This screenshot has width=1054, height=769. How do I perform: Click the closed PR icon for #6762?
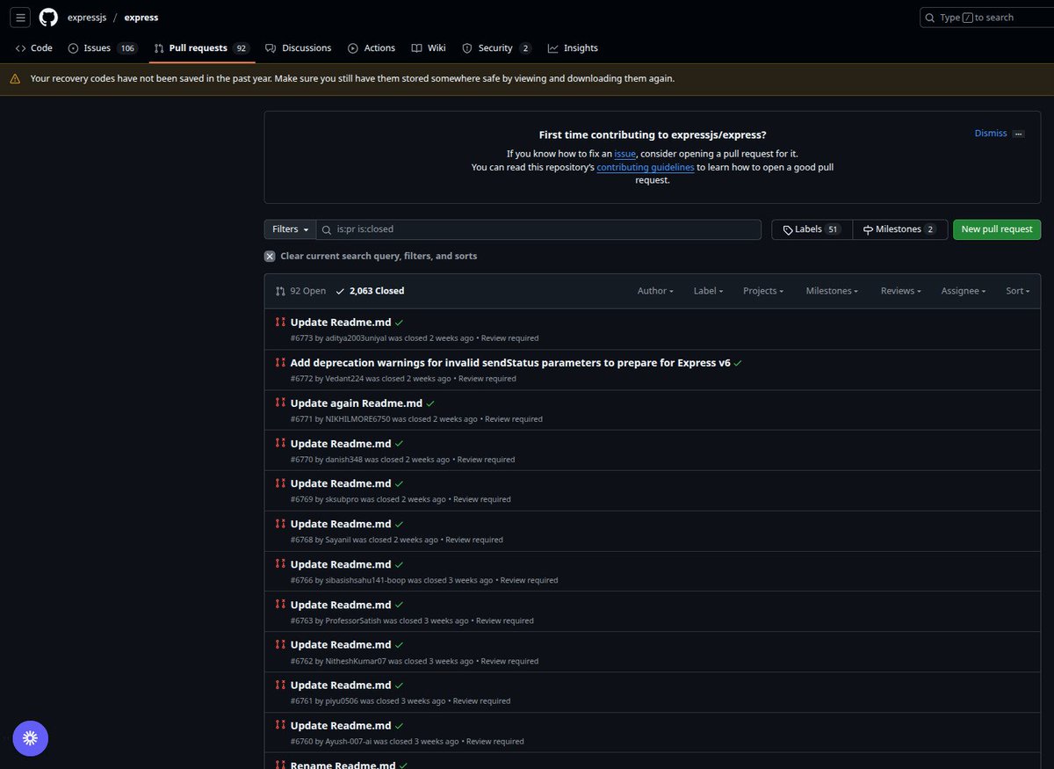point(280,644)
